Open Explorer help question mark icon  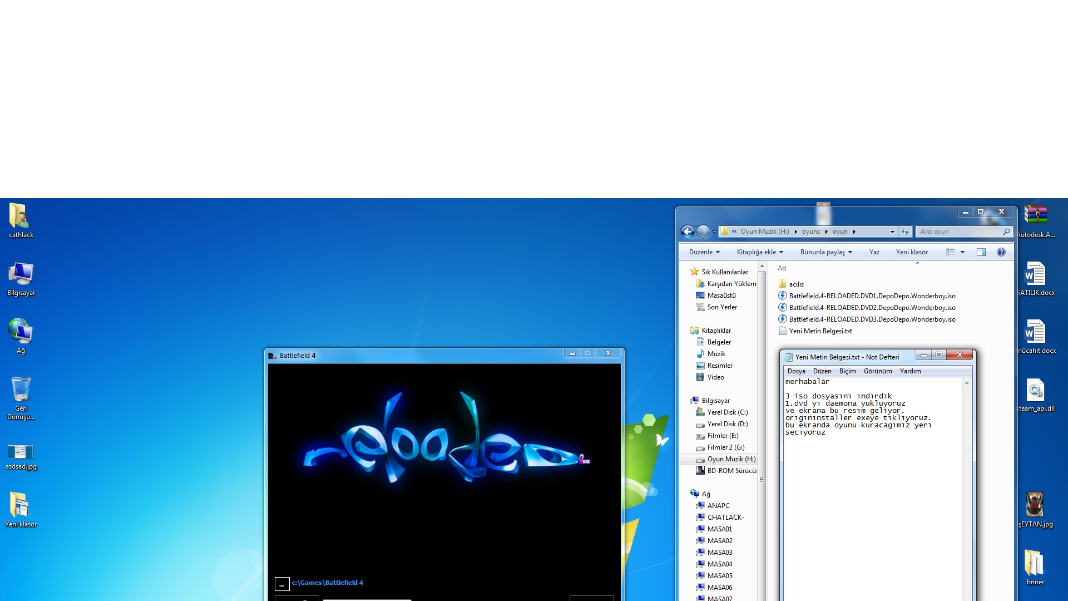[x=1001, y=252]
